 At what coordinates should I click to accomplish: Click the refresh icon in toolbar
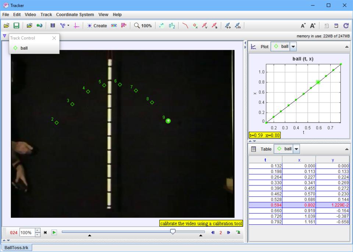click(x=346, y=26)
